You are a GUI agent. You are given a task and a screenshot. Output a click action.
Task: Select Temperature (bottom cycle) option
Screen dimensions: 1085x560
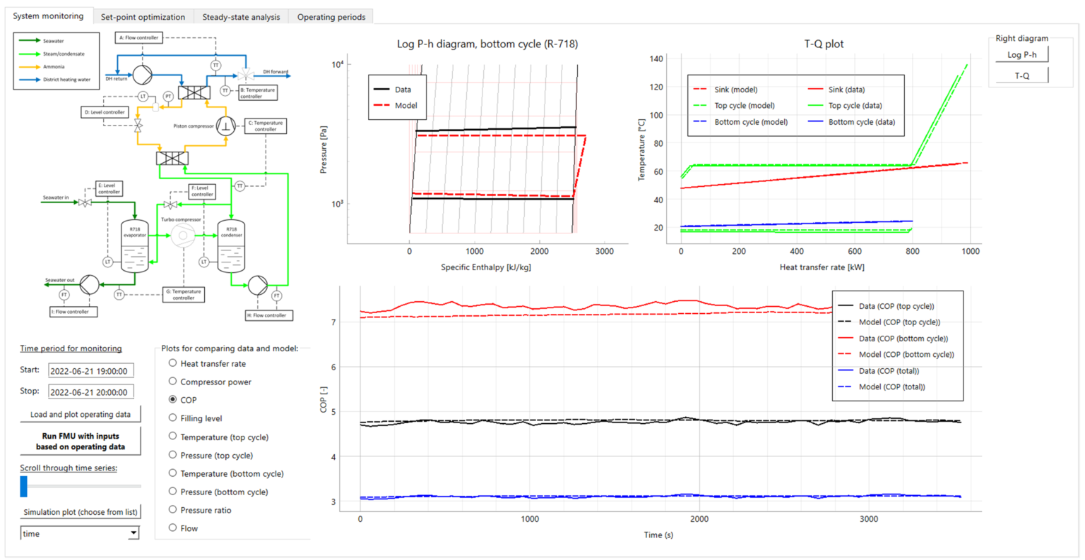pos(172,473)
